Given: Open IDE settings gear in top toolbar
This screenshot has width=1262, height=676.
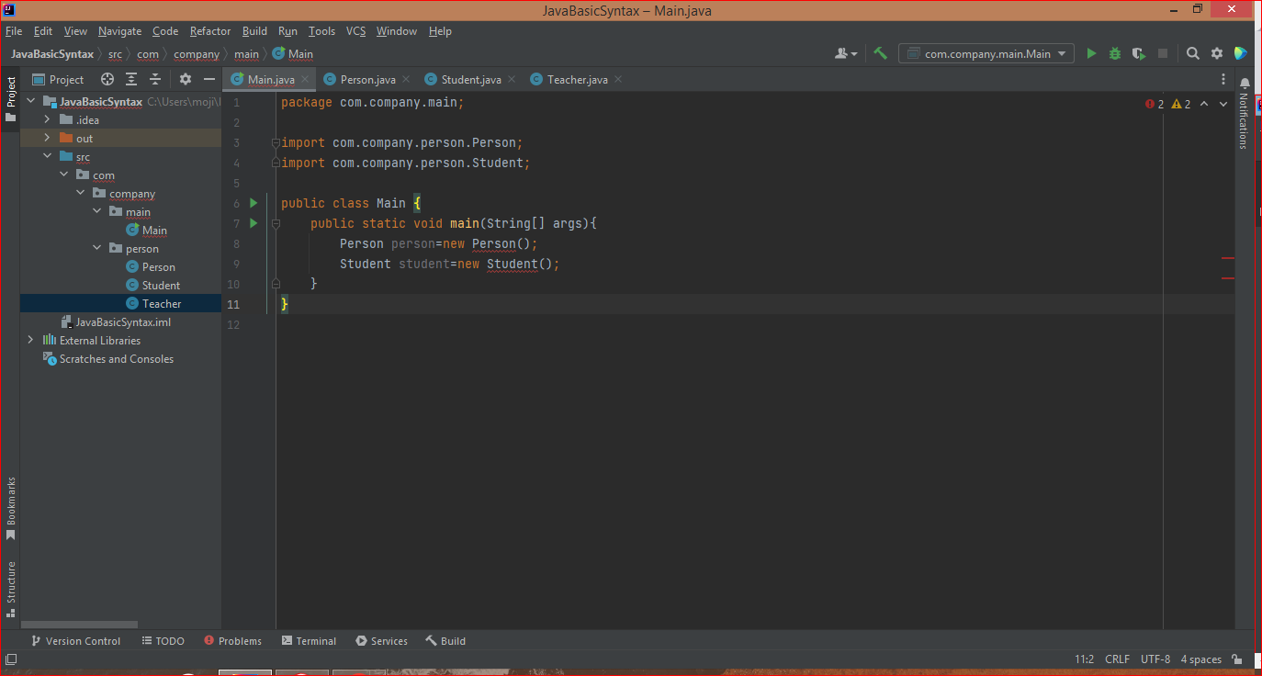Looking at the screenshot, I should (1217, 53).
